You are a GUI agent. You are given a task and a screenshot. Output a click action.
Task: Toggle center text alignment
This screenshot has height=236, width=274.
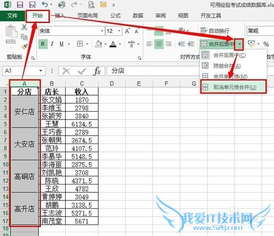159,44
